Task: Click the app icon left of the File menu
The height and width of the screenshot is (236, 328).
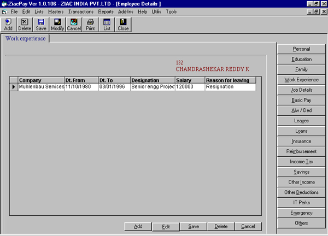Action: point(4,12)
